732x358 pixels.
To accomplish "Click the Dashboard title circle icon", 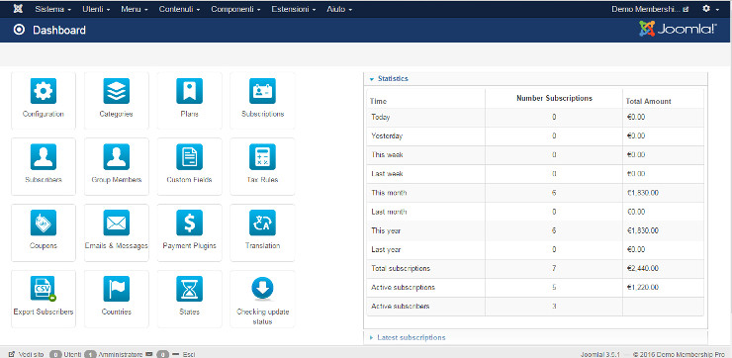I will (19, 30).
